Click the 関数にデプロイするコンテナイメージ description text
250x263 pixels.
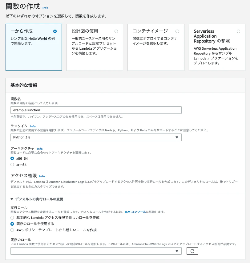(x=155, y=41)
